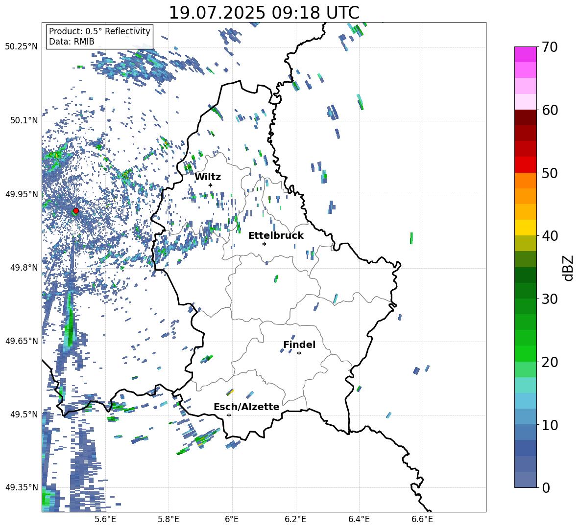Click the 60 tick label on colorbar
This screenshot has width=580, height=529.
click(549, 110)
